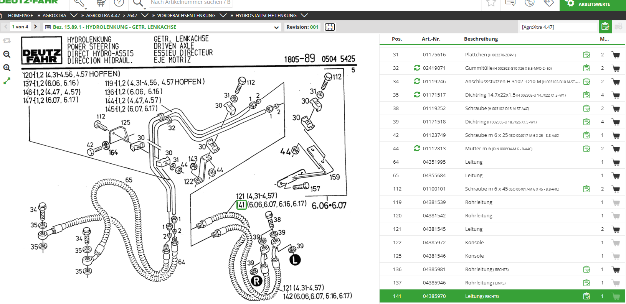Click the zoom out magnifier icon
This screenshot has width=626, height=304.
click(7, 54)
